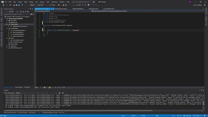Click the YouTube repository status bar item
This screenshot has width=208, height=117.
point(187,116)
